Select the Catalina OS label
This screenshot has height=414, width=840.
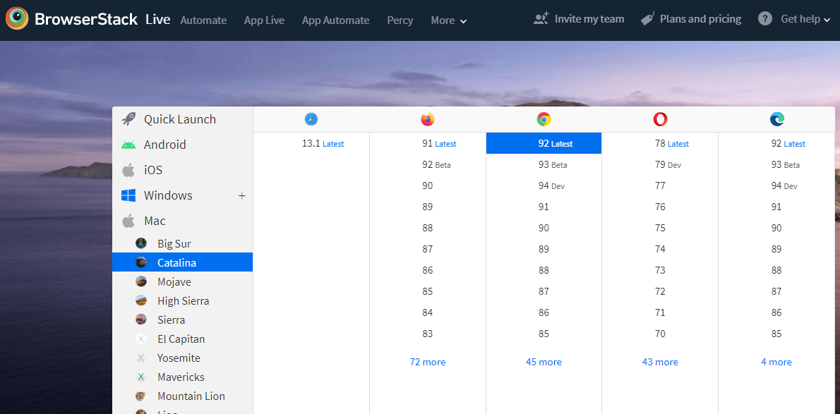point(176,262)
